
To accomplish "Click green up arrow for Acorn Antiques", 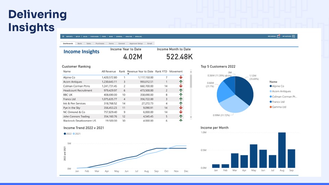I will click(x=181, y=82).
